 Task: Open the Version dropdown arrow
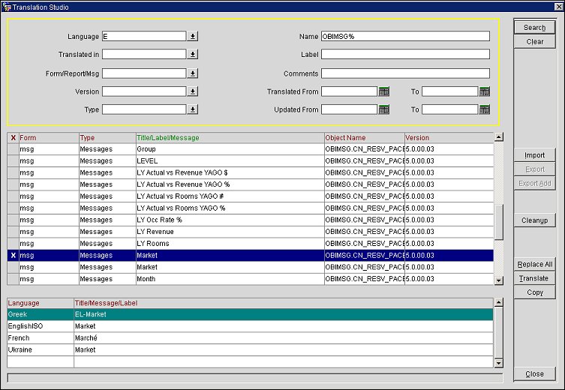pos(193,91)
